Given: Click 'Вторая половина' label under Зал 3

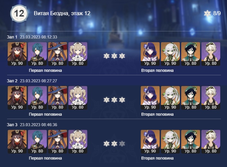Looking at the screenshot, I should pos(157,158).
